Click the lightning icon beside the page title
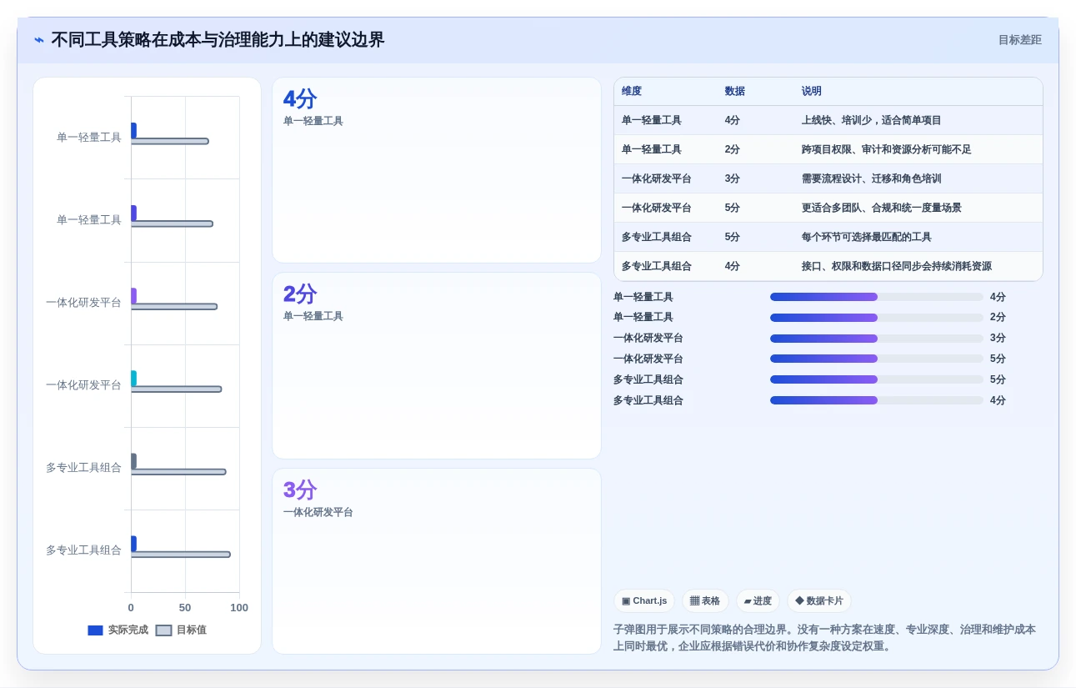1076x688 pixels. (x=39, y=40)
